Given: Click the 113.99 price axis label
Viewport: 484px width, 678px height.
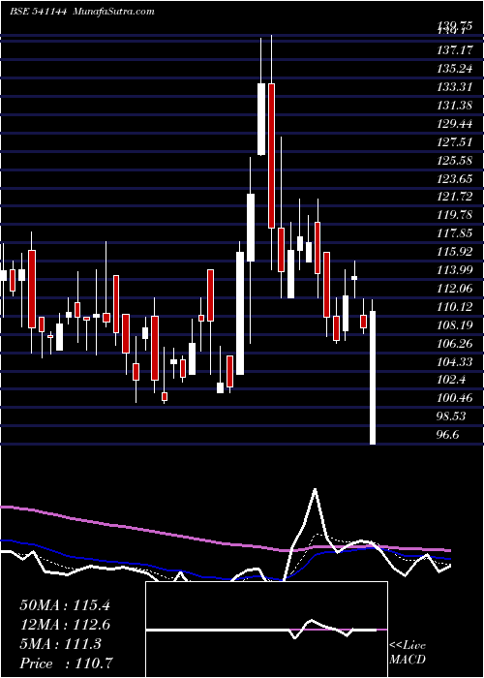Looking at the screenshot, I should 456,270.
